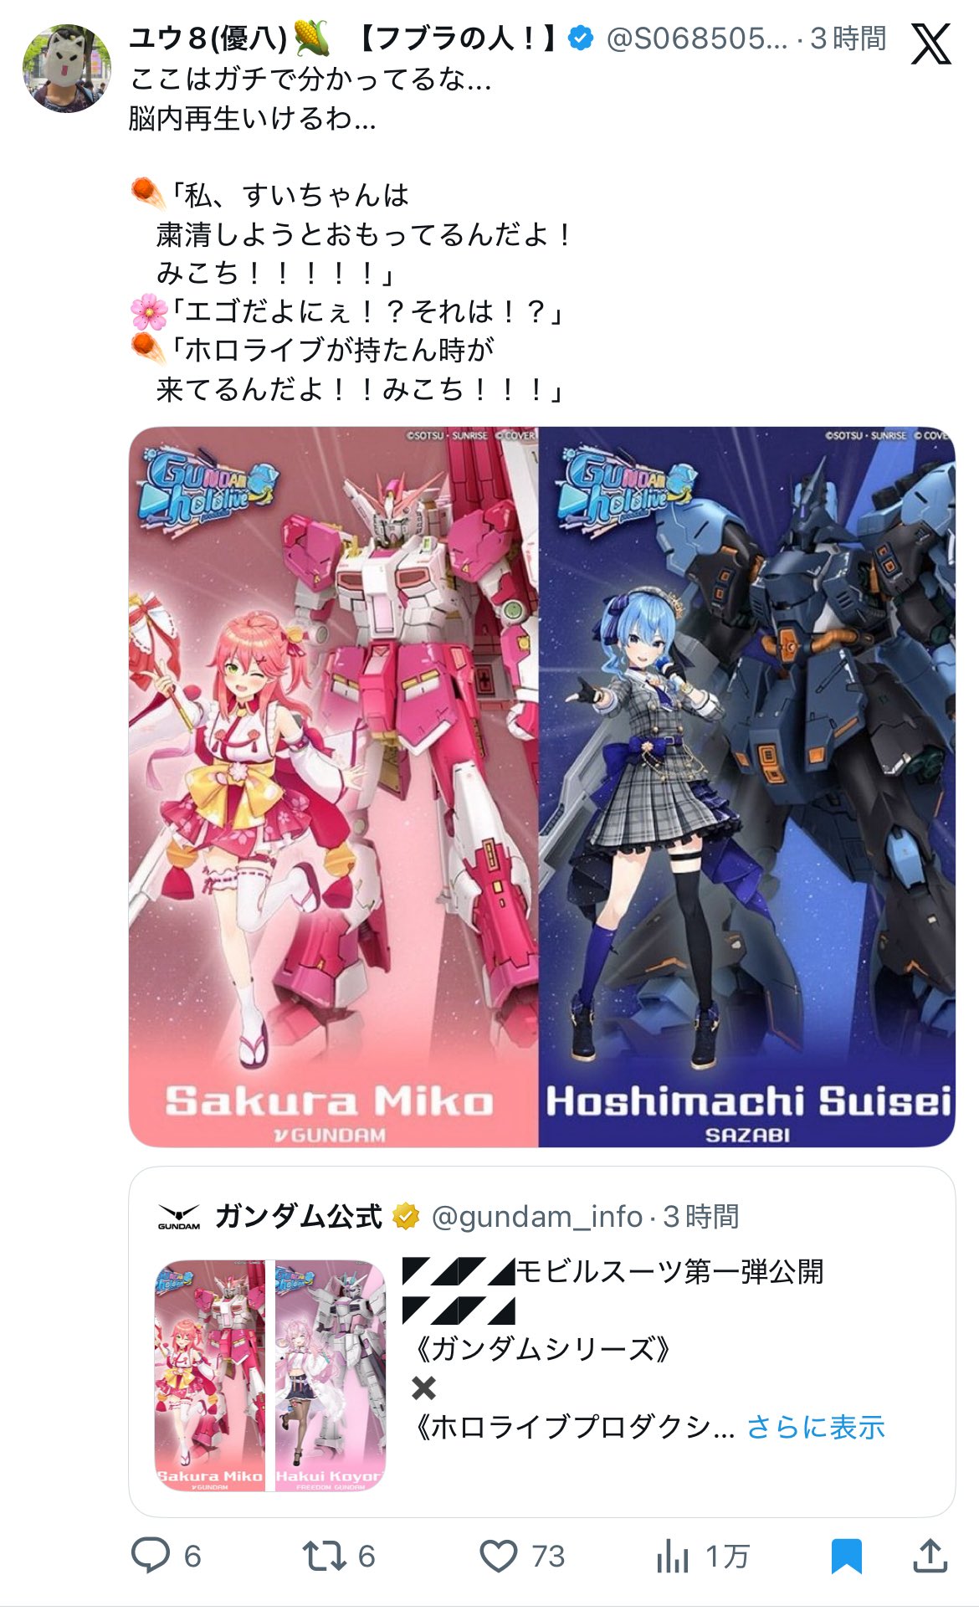Click the X logo at top right

tap(930, 44)
